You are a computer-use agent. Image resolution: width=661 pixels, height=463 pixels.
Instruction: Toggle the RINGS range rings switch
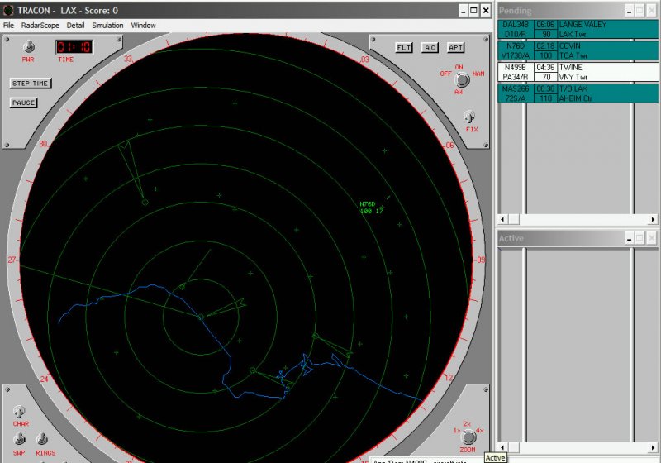[42, 439]
